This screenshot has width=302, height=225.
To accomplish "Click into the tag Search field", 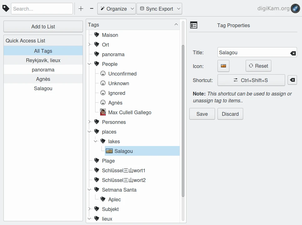I will [42, 9].
